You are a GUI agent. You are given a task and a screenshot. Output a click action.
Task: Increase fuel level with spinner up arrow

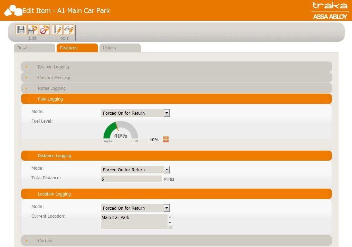[x=166, y=138]
